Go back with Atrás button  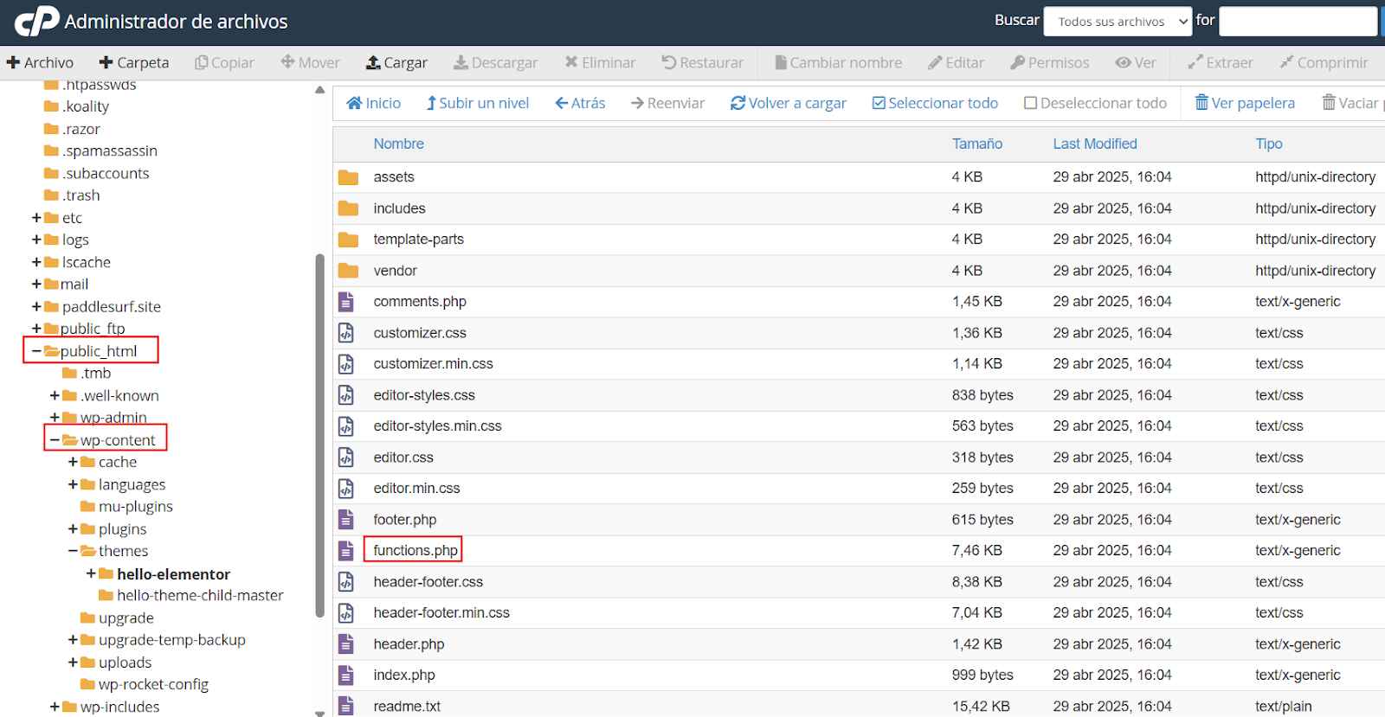point(580,103)
